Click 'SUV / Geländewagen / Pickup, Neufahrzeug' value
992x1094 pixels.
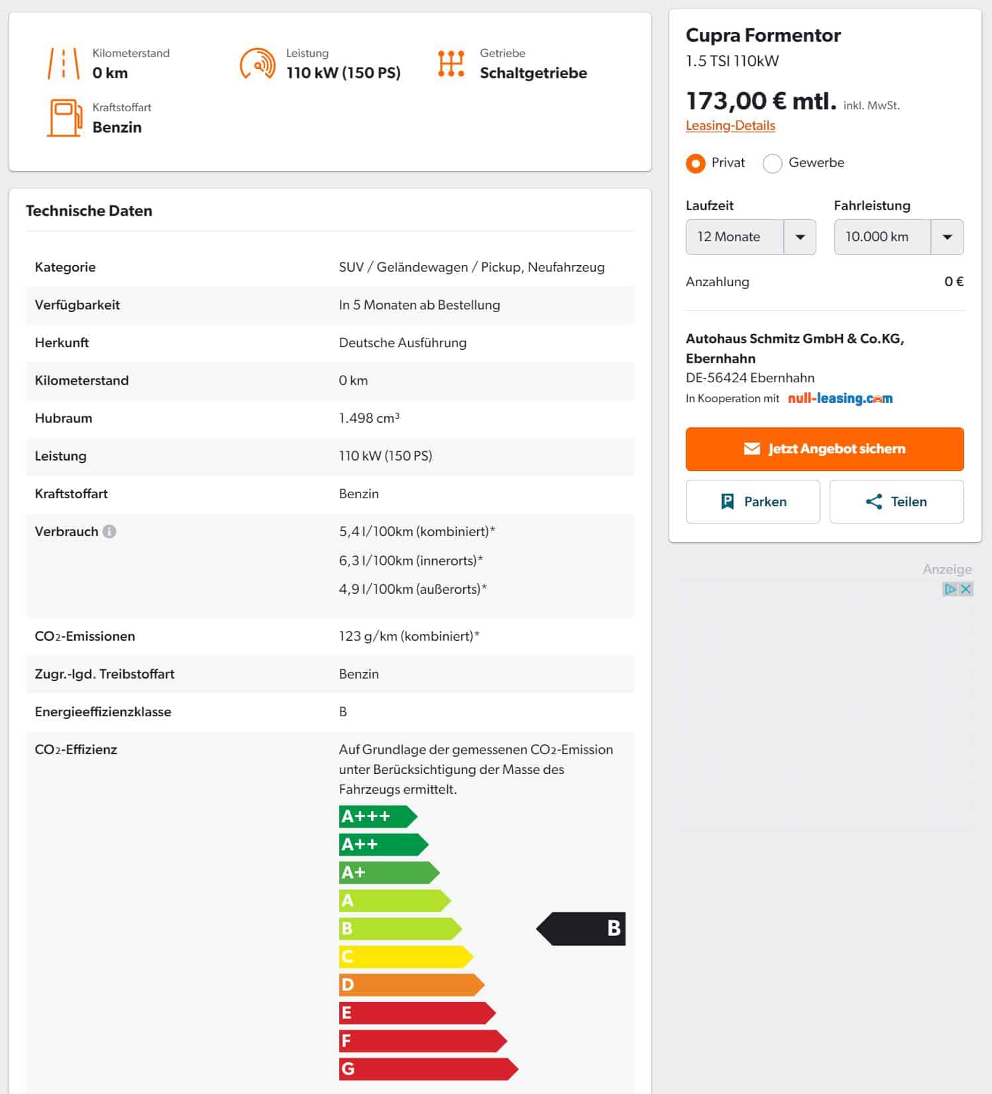tap(472, 267)
